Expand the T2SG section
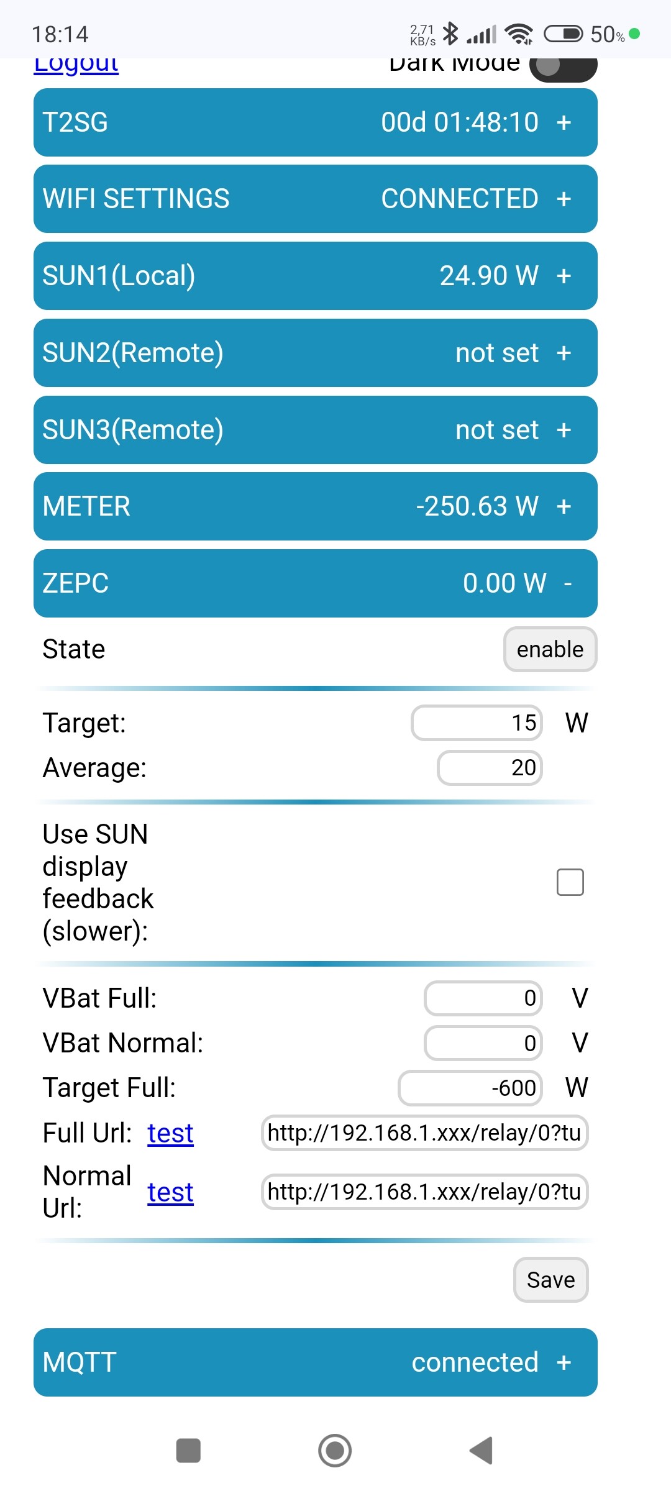This screenshot has width=671, height=1491. tap(315, 122)
